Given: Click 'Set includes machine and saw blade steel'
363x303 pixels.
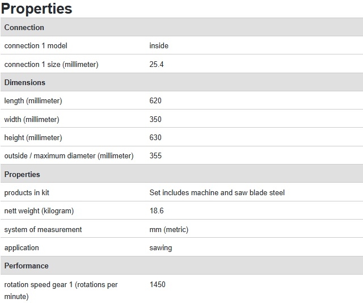Looking at the screenshot, I should click(217, 192).
